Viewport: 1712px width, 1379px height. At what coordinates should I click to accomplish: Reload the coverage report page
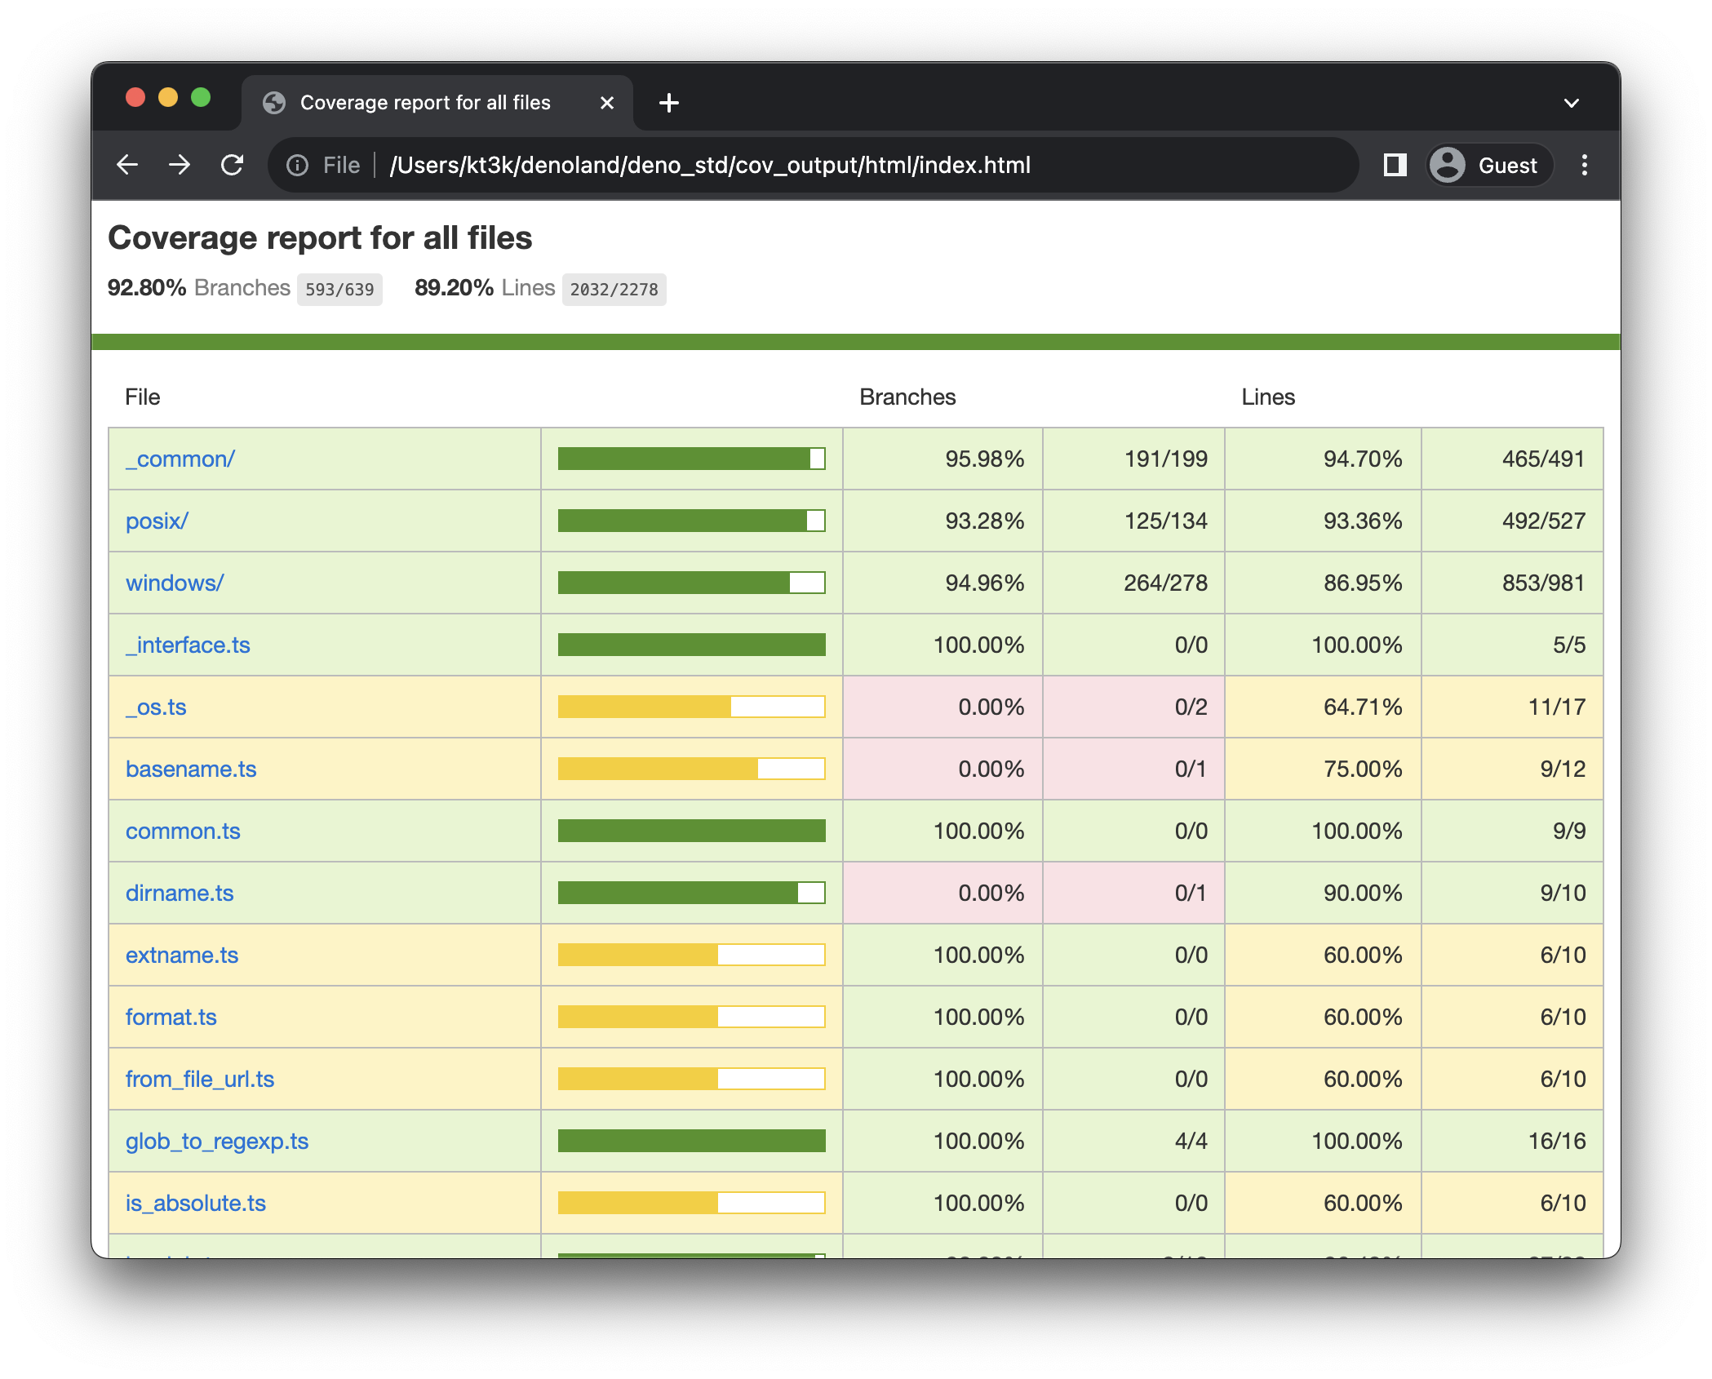[232, 165]
